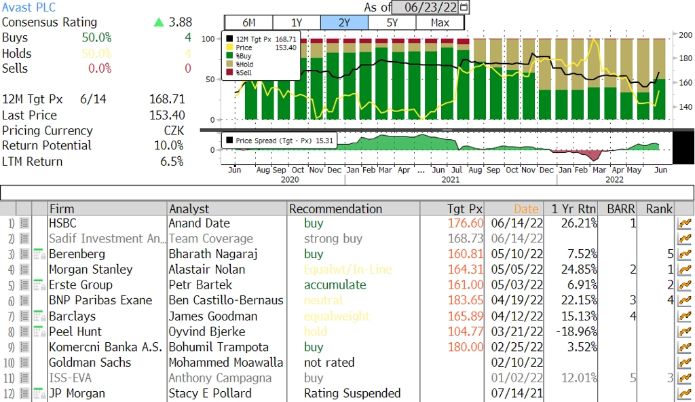Switch the chart to the 1Y tab

297,22
